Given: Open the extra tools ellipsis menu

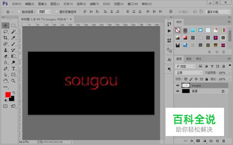Looking at the screenshot, I should coord(5,87).
